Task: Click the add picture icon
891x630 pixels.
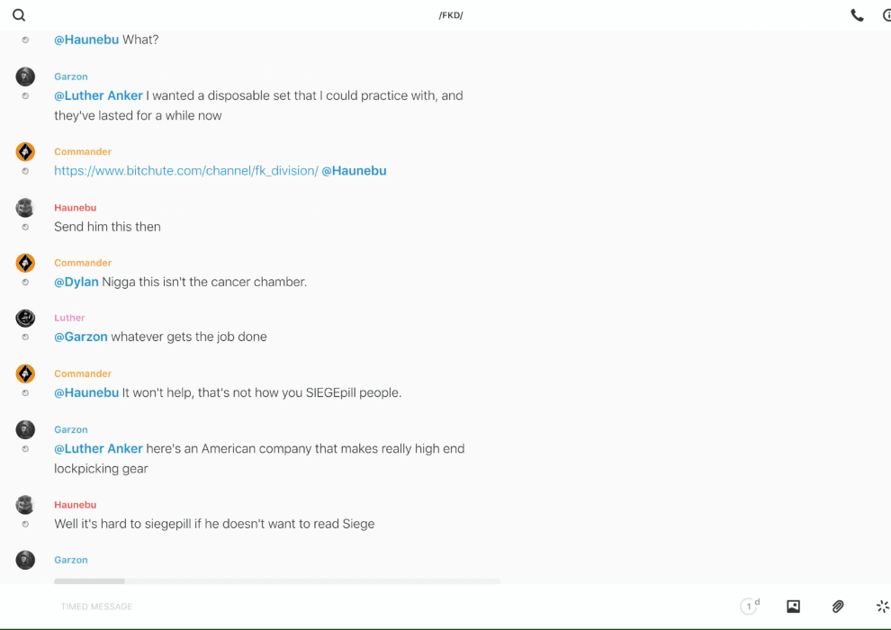Action: 793,607
